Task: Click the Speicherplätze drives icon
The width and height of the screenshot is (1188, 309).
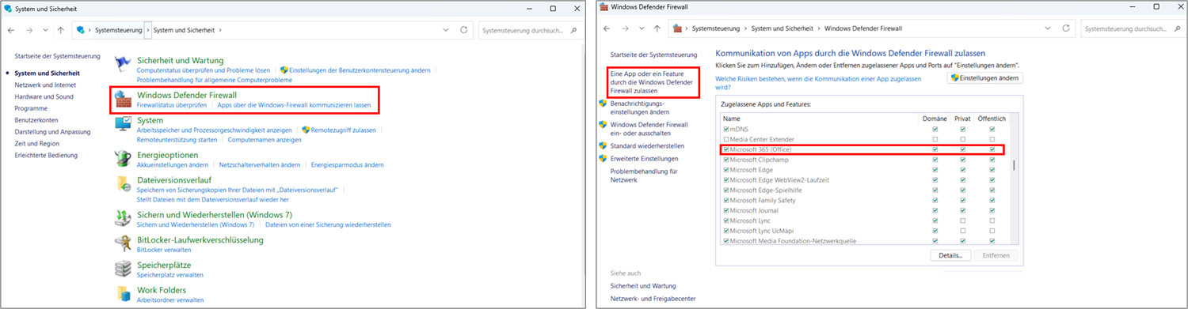Action: tap(124, 269)
